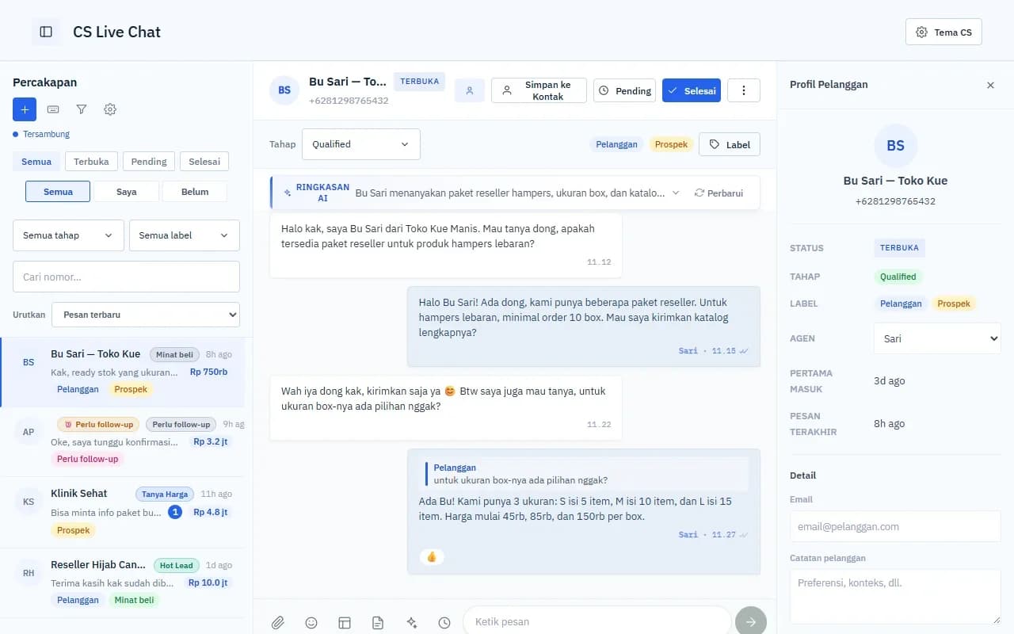This screenshot has width=1014, height=634.
Task: Click TERBUKA badge in chat header
Action: (x=419, y=82)
